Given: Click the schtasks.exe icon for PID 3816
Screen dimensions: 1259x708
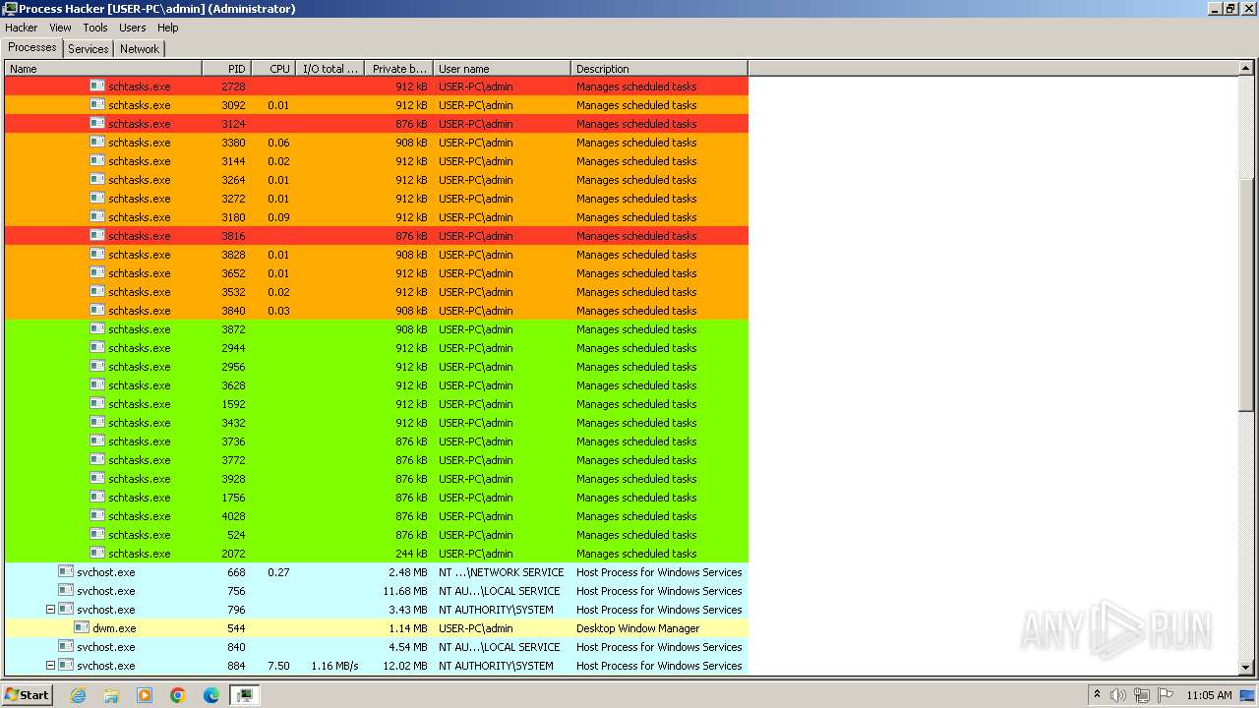Looking at the screenshot, I should [x=97, y=235].
